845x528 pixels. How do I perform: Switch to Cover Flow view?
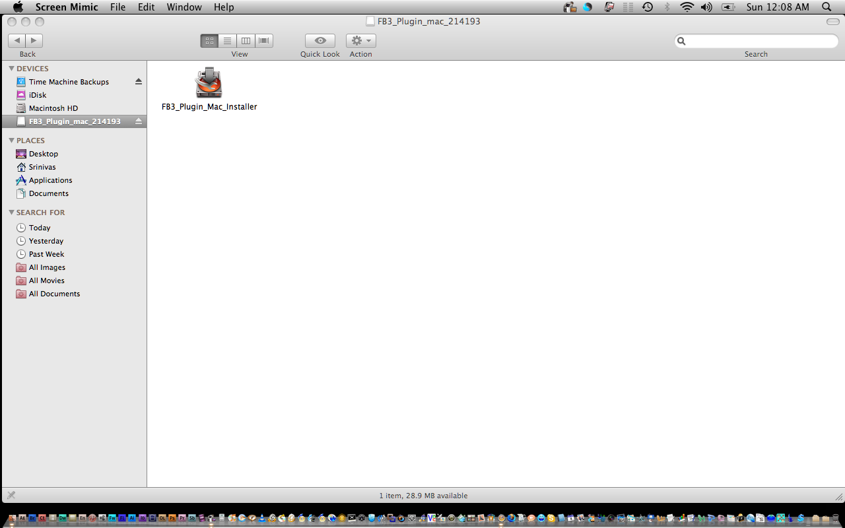click(264, 40)
